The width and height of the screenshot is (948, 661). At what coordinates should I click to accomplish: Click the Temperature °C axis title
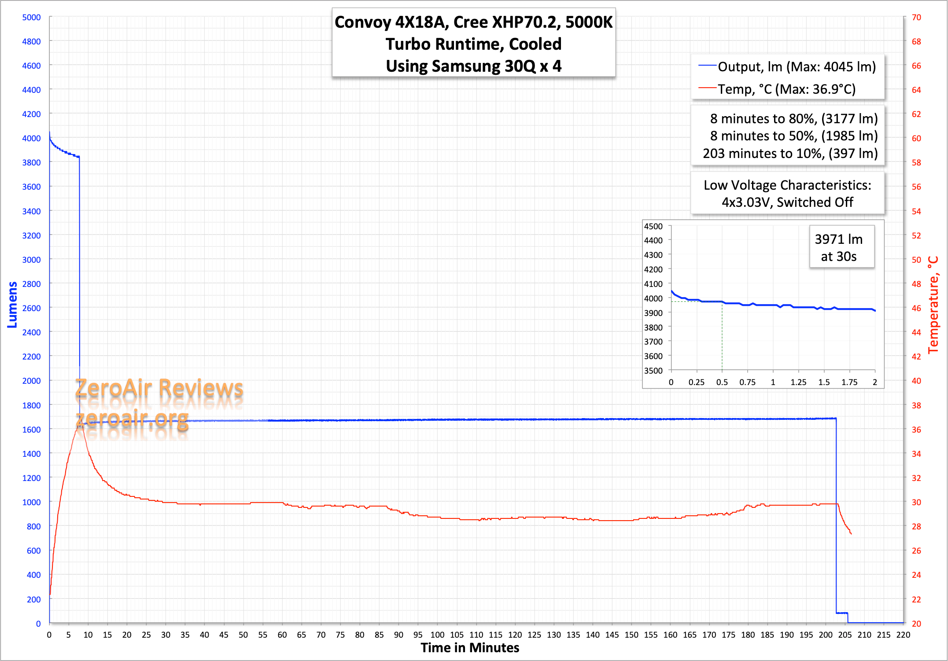tap(933, 305)
